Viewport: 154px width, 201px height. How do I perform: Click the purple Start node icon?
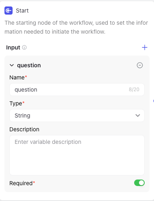pos(9,11)
